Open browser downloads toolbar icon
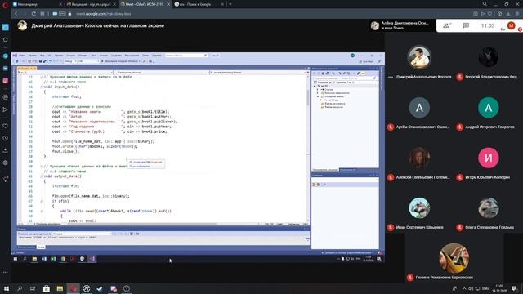This screenshot has width=523, height=294. pos(508,14)
